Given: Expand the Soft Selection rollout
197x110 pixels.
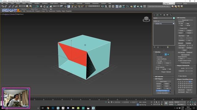Looking at the screenshot, I should point(159,77).
